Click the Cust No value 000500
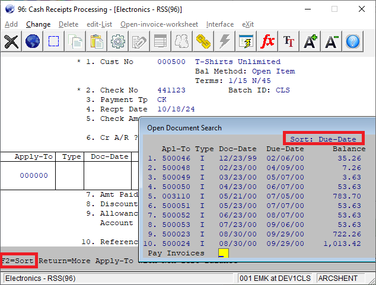Image resolution: width=376 pixels, height=285 pixels. point(171,62)
